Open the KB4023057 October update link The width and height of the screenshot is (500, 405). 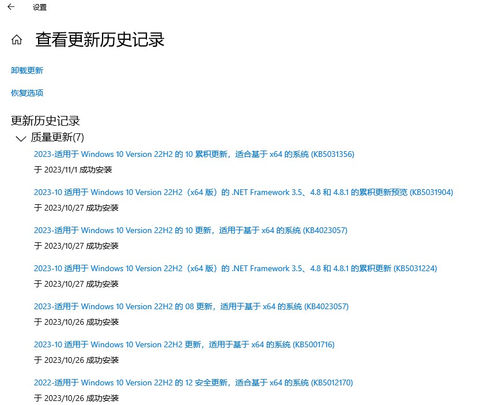pos(191,230)
